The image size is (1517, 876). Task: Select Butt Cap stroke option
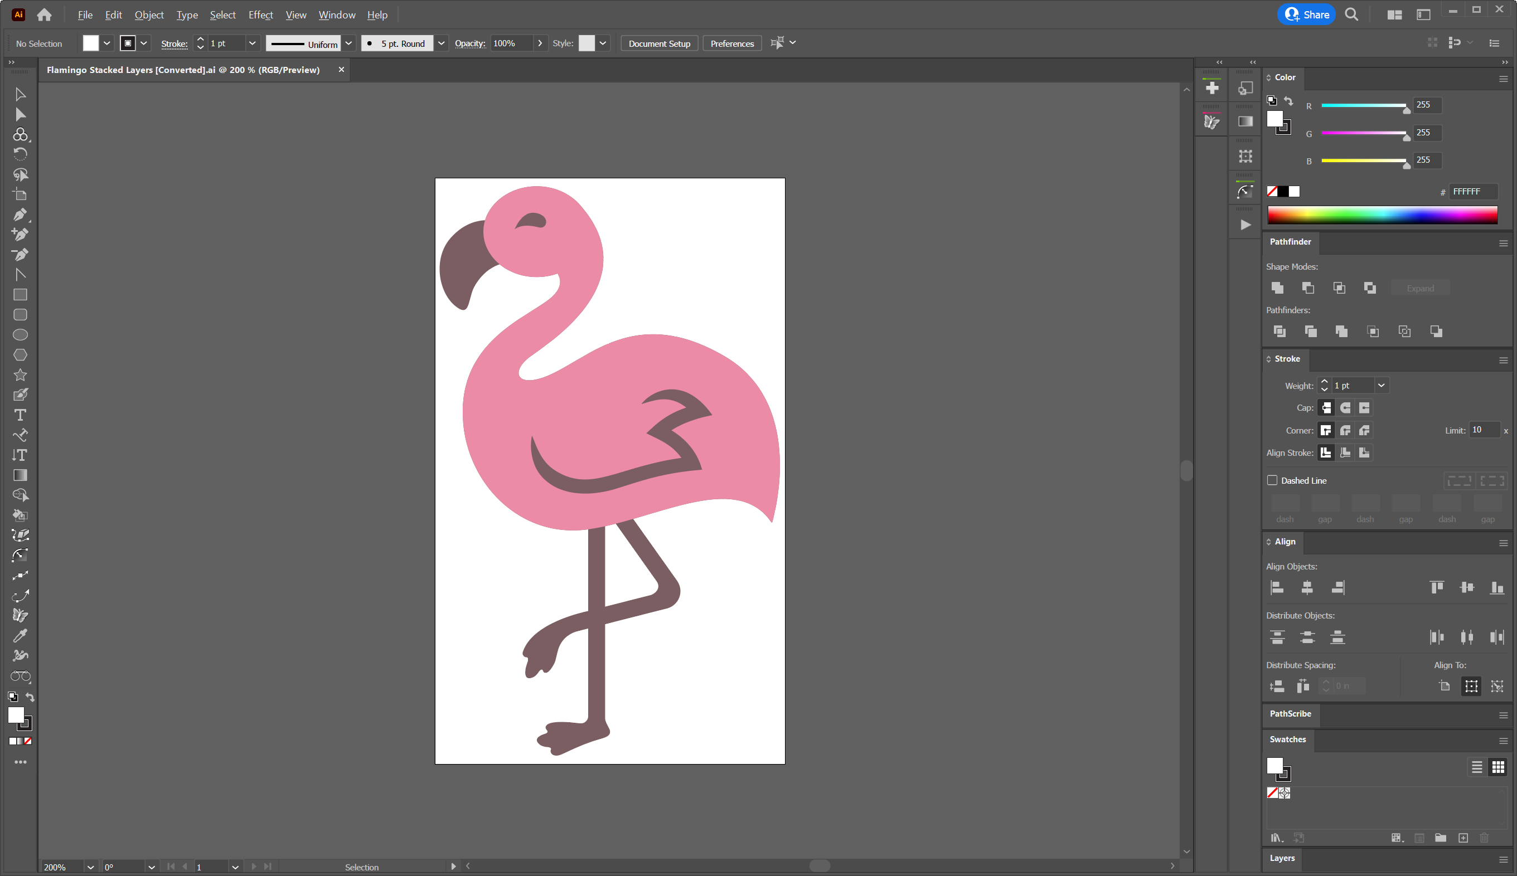coord(1326,408)
